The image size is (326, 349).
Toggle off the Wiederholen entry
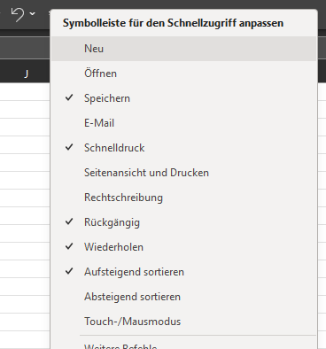click(183, 247)
